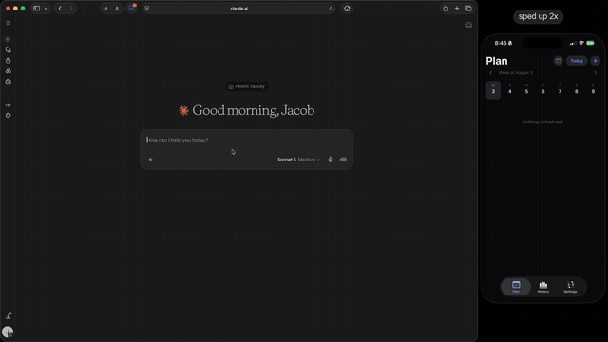The image size is (608, 342).
Task: Click the download app icon at sidebar bottom
Action: pyautogui.click(x=9, y=316)
